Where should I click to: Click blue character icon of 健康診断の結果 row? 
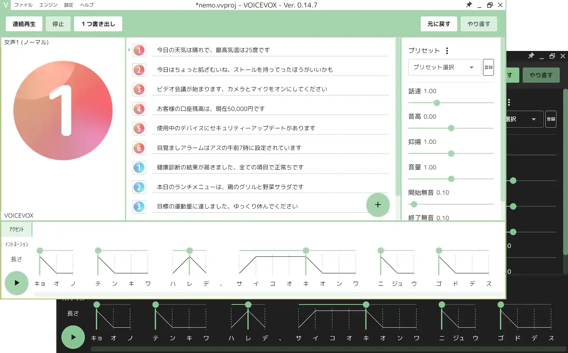[x=139, y=167]
